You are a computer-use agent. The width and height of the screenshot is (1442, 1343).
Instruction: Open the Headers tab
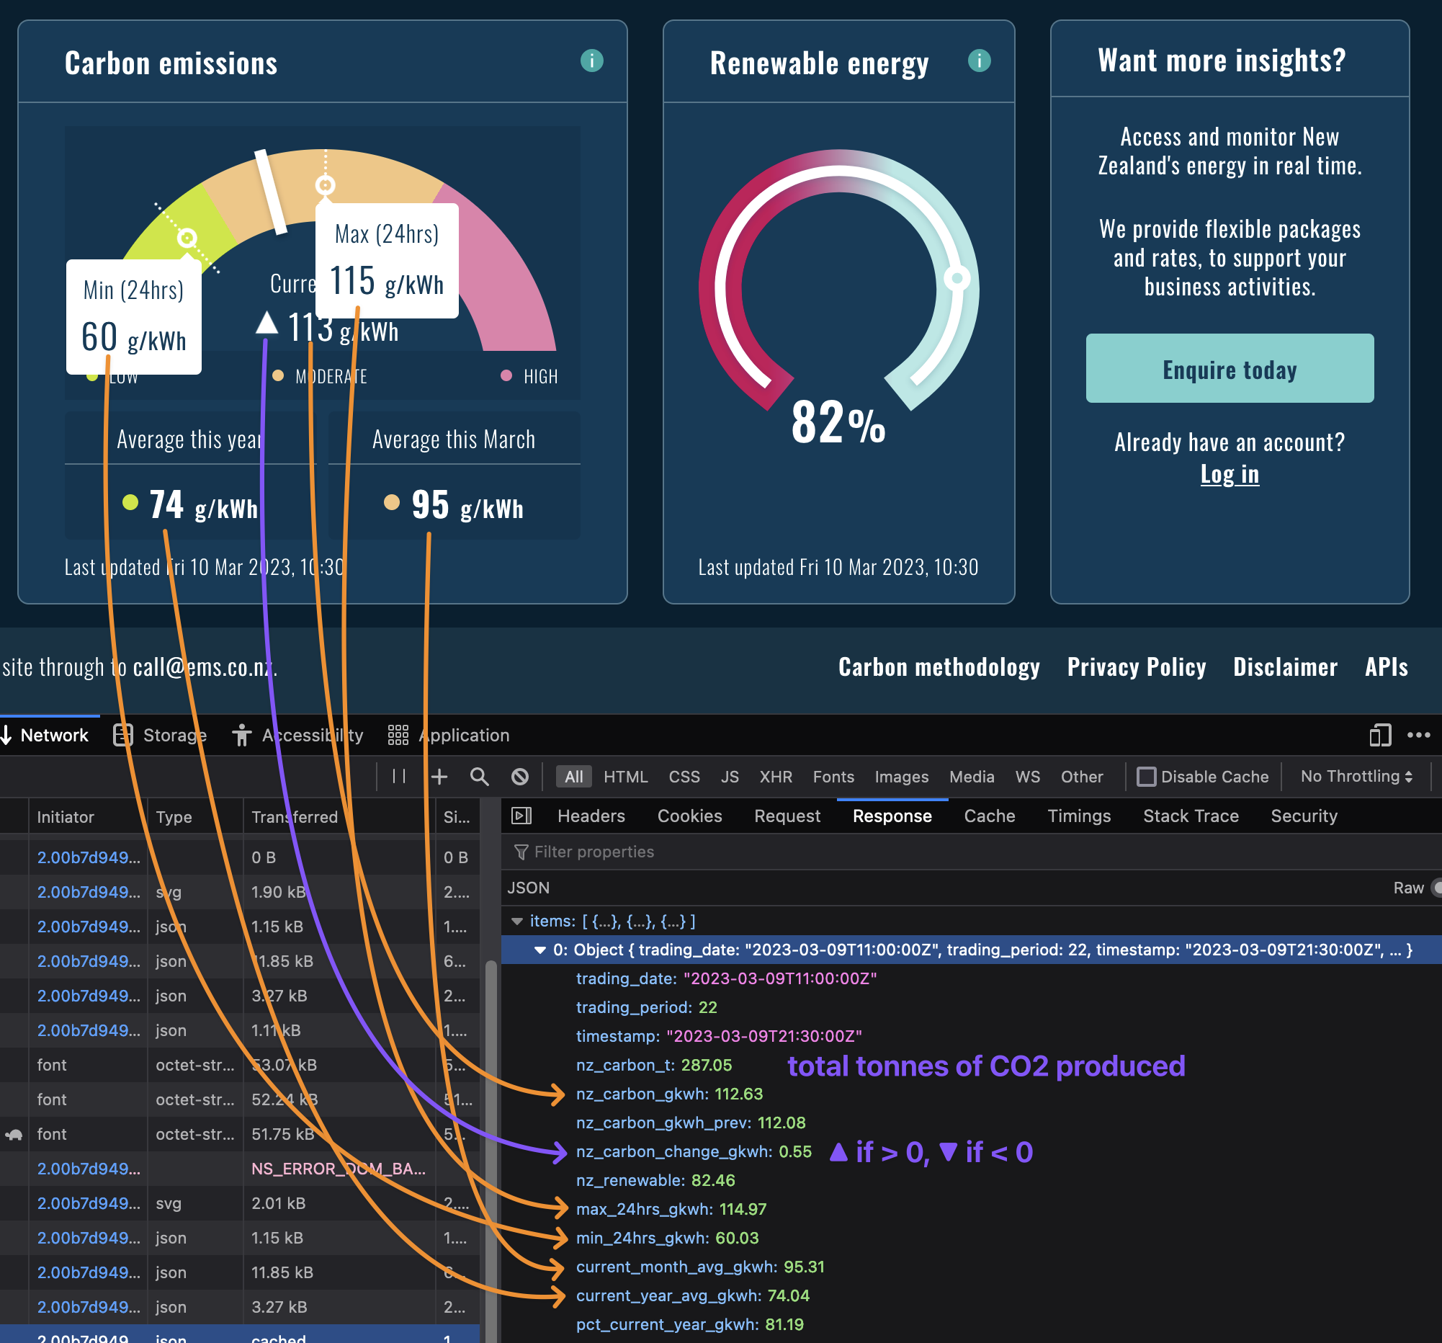(x=591, y=816)
